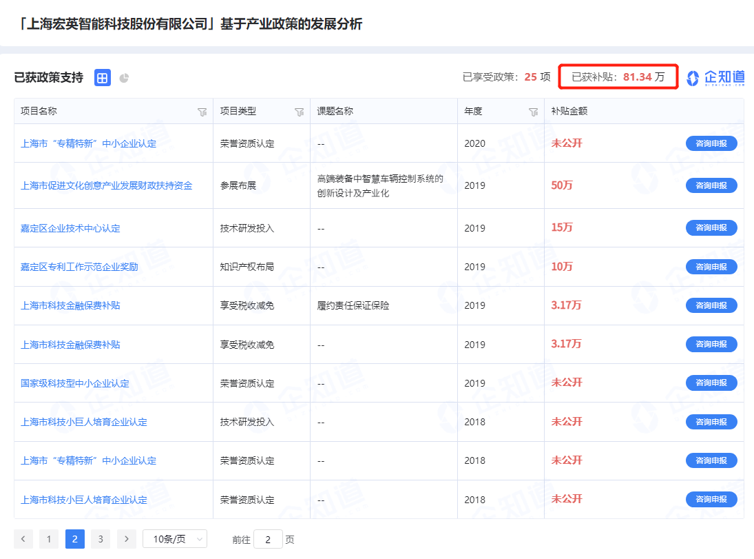The image size is (754, 559).
Task: Go to the next page arrow
Action: pyautogui.click(x=127, y=539)
